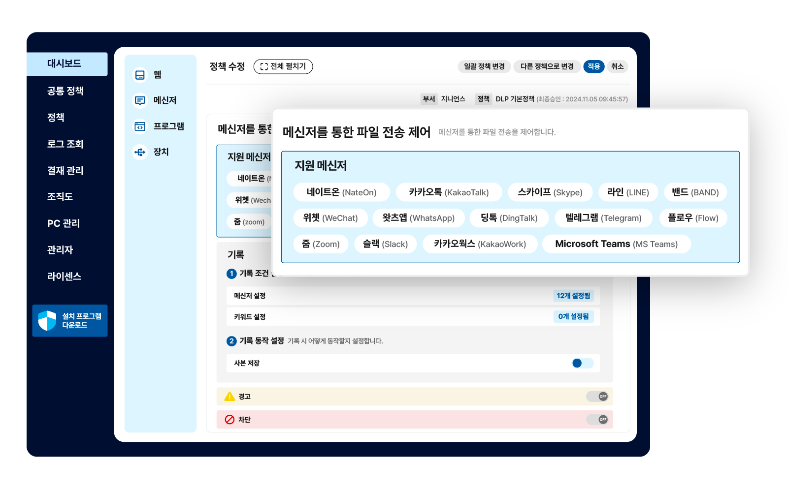This screenshot has width=788, height=492.
Task: Select the 카카오웍스 (KakaoWork) chip
Action: [x=480, y=244]
